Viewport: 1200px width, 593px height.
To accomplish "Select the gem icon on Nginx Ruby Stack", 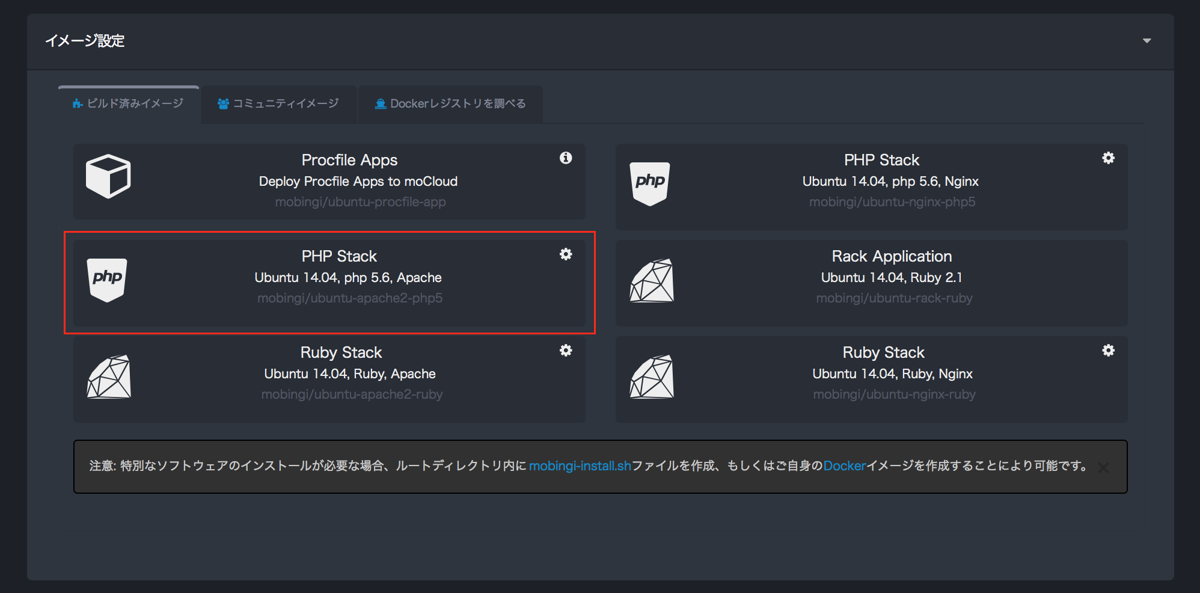I will tap(651, 376).
